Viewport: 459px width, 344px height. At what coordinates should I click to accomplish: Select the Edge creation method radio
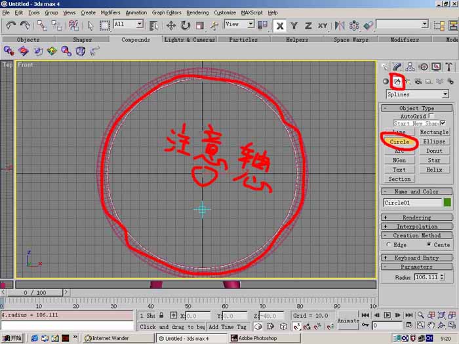(x=389, y=244)
